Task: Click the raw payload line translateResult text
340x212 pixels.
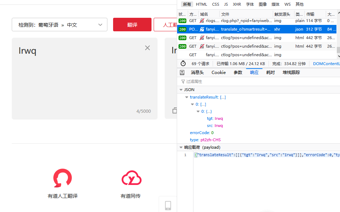Action: [267, 155]
